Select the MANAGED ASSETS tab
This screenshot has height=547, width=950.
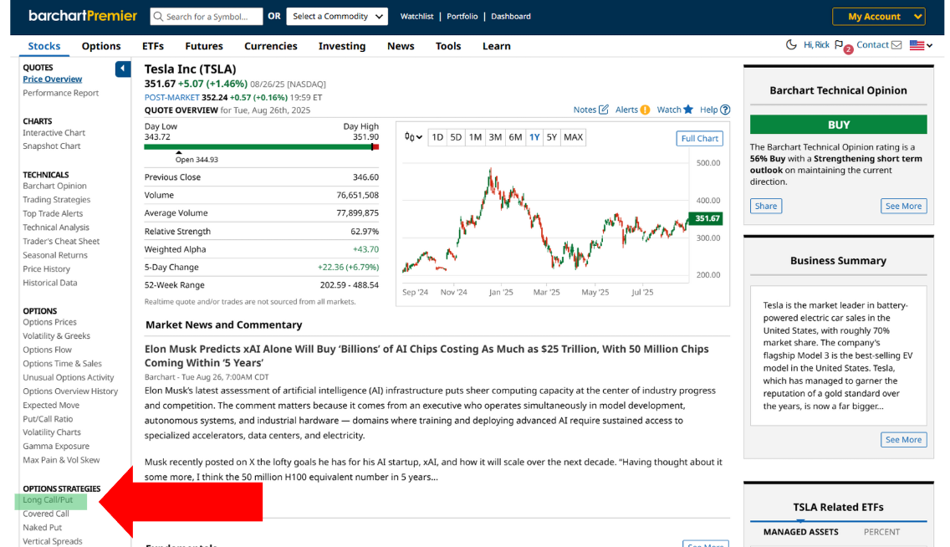pos(800,532)
